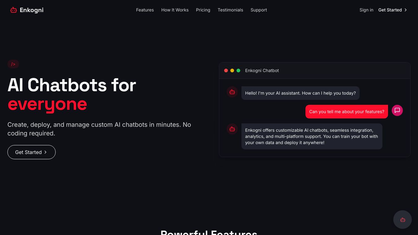Go to the How It Works section

[175, 10]
